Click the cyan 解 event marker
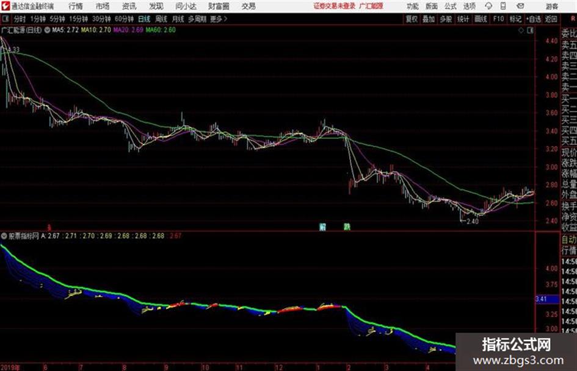577x371 pixels. coord(323,227)
